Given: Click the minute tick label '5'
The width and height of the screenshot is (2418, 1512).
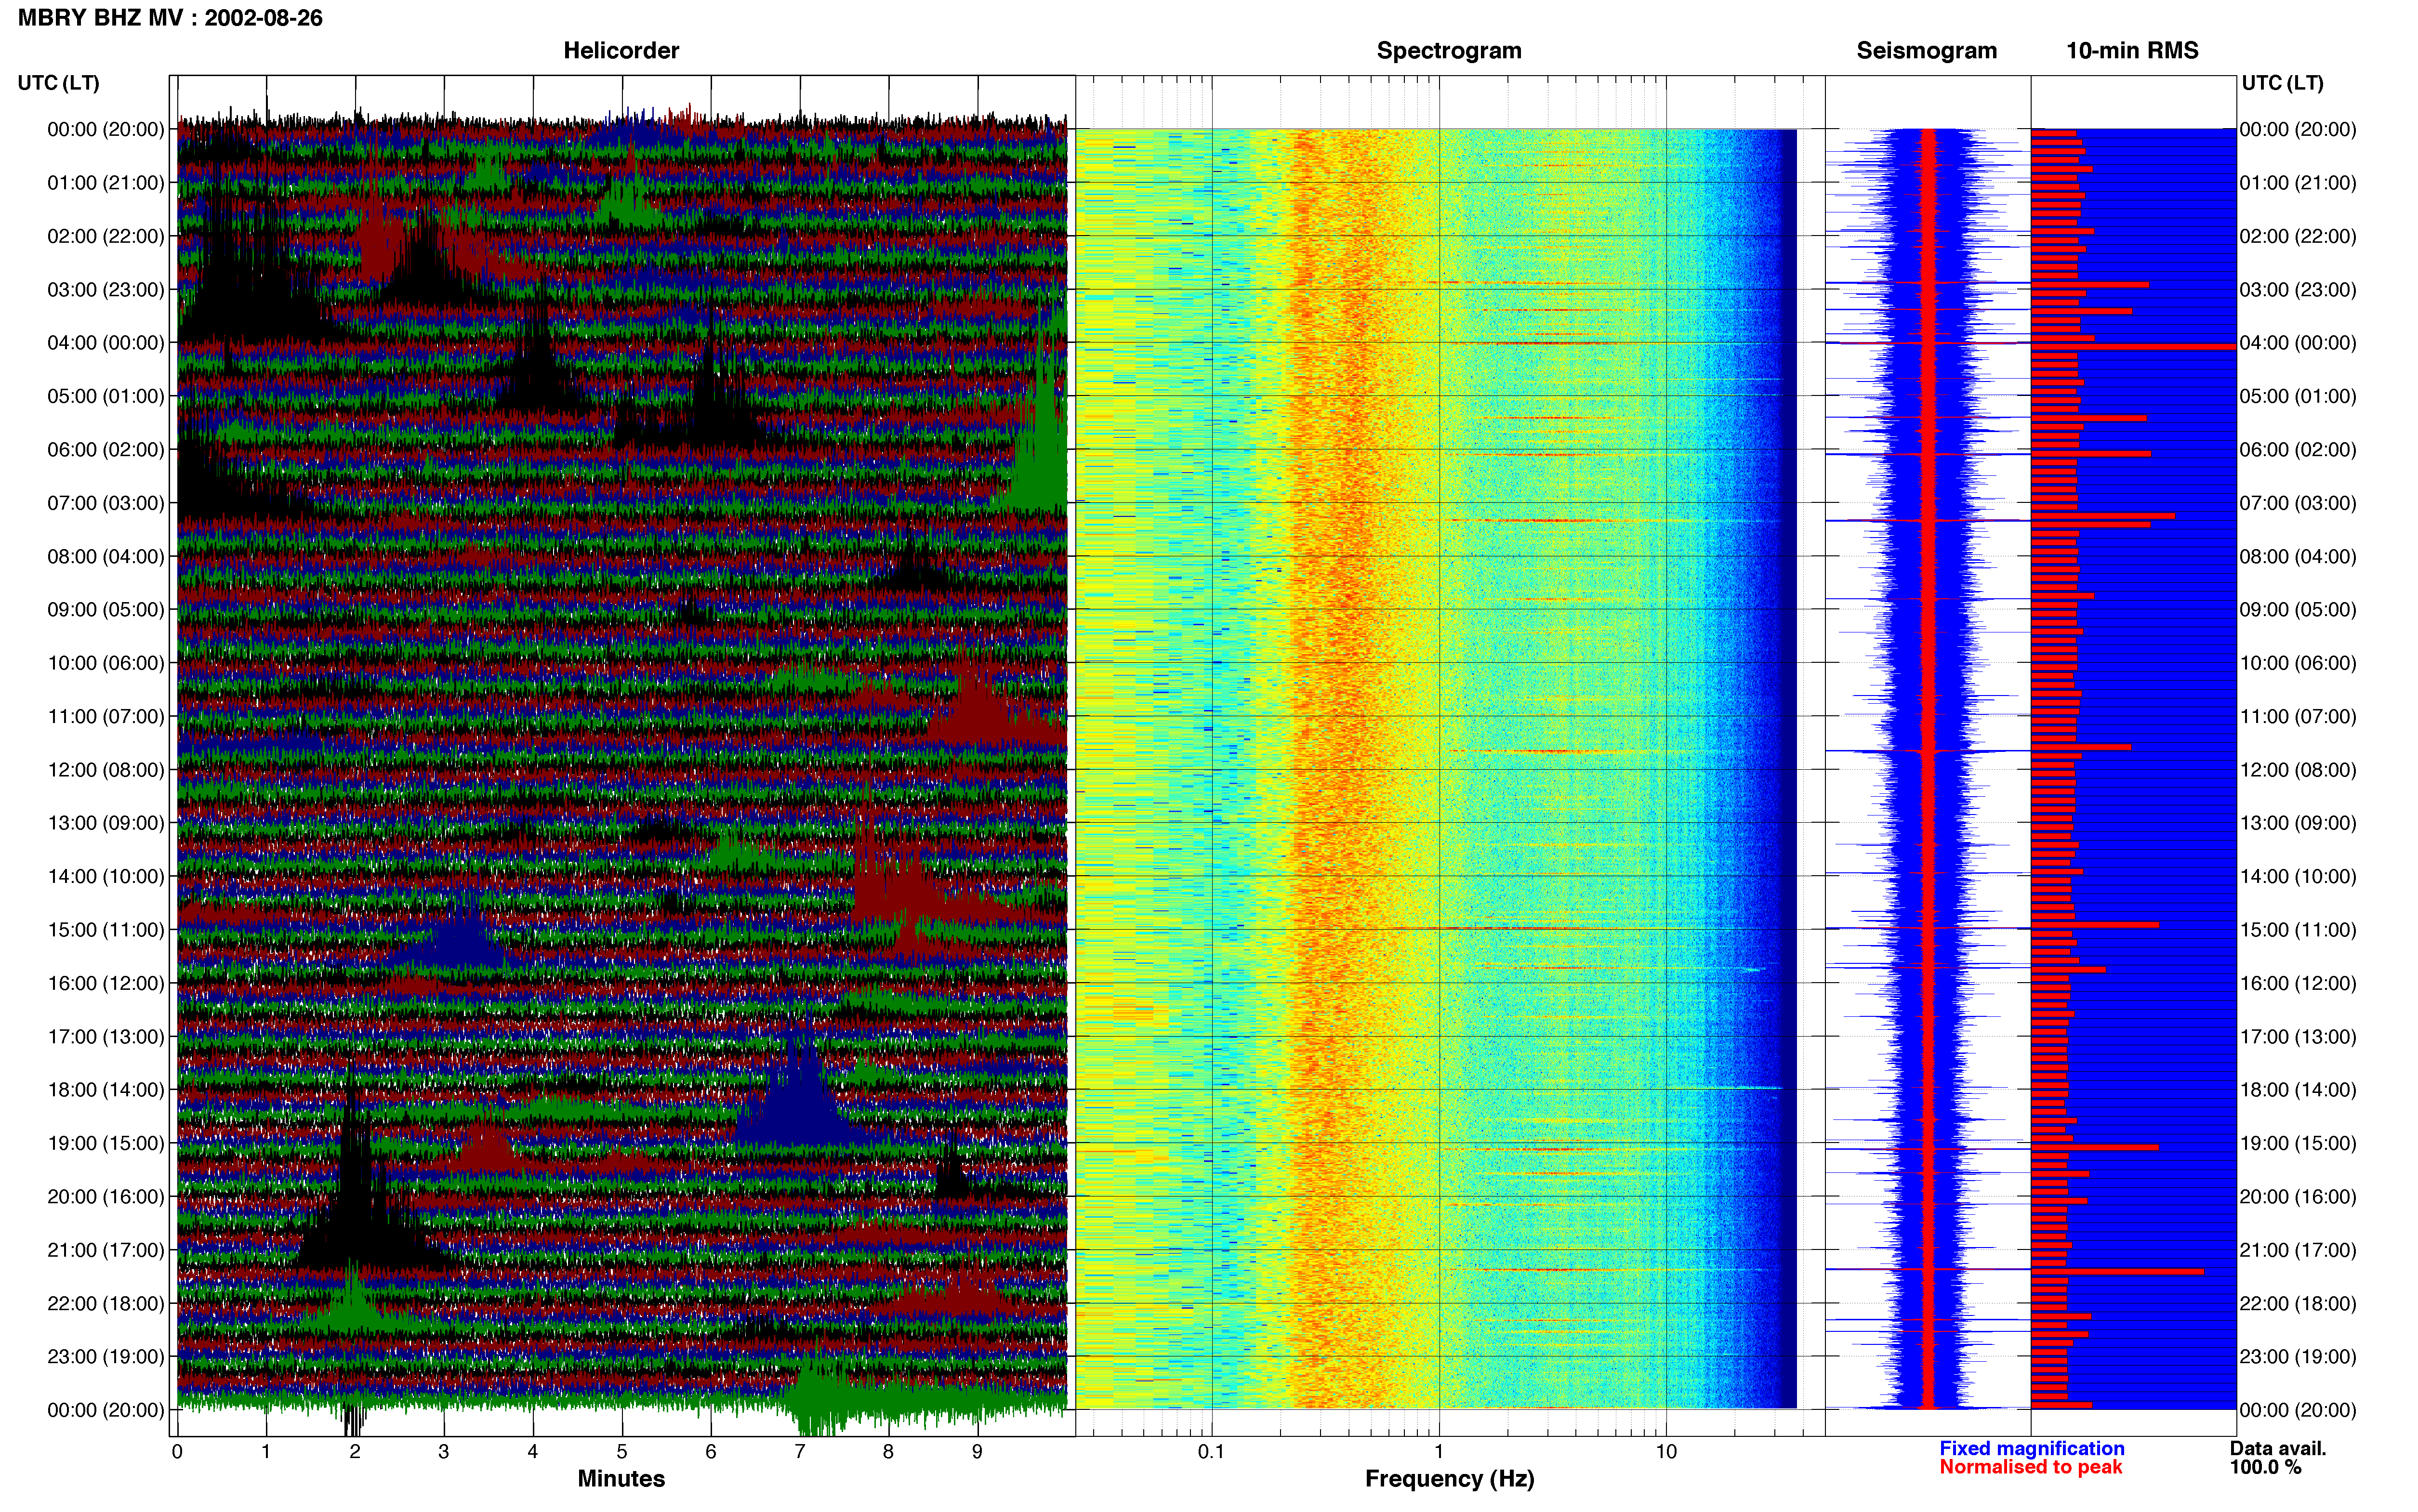Looking at the screenshot, I should (622, 1452).
